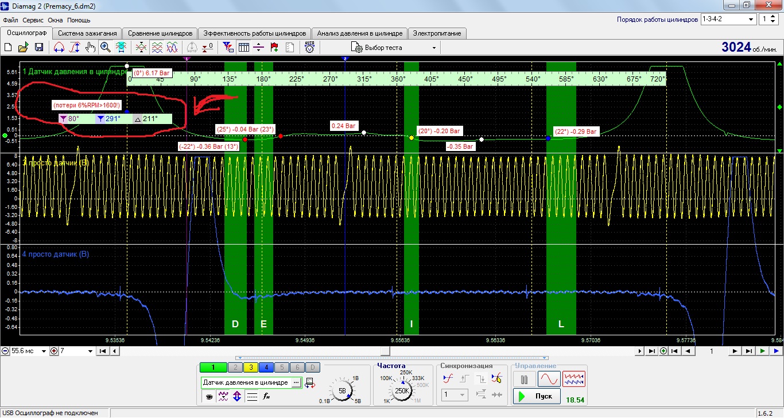Open the Файл menu
The image size is (784, 418).
(x=10, y=20)
